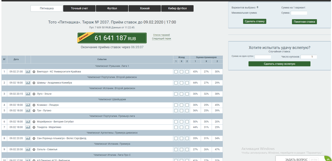Image resolution: width=332 pixels, height=161 pixels.
Task: Click soccer ball icon beside Тондела - Маритимо
Action: coord(34,127)
